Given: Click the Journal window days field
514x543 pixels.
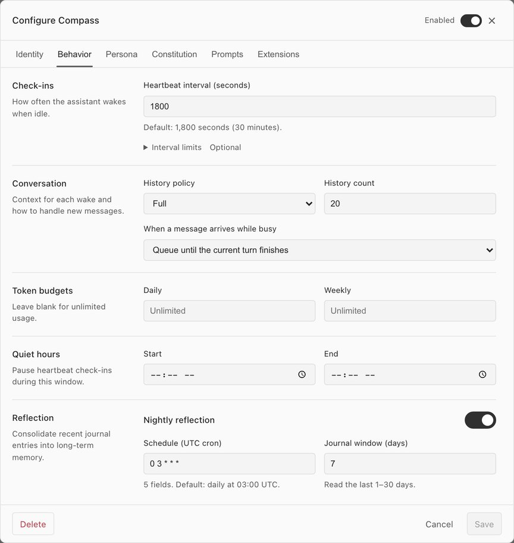Looking at the screenshot, I should pos(410,464).
